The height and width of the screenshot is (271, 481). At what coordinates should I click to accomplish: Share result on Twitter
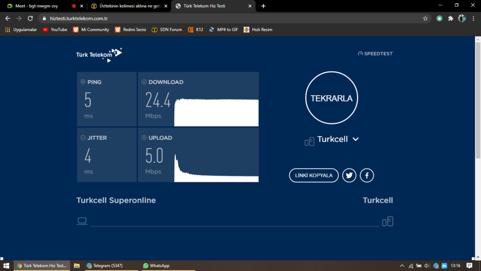pos(349,175)
